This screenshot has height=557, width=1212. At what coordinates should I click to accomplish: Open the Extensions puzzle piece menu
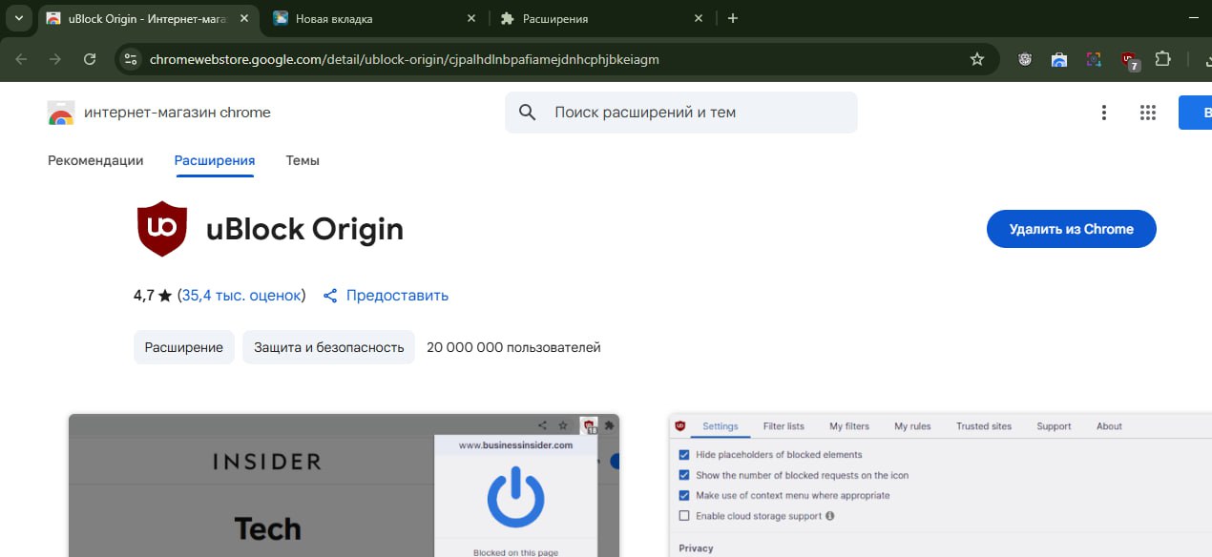coord(1162,59)
